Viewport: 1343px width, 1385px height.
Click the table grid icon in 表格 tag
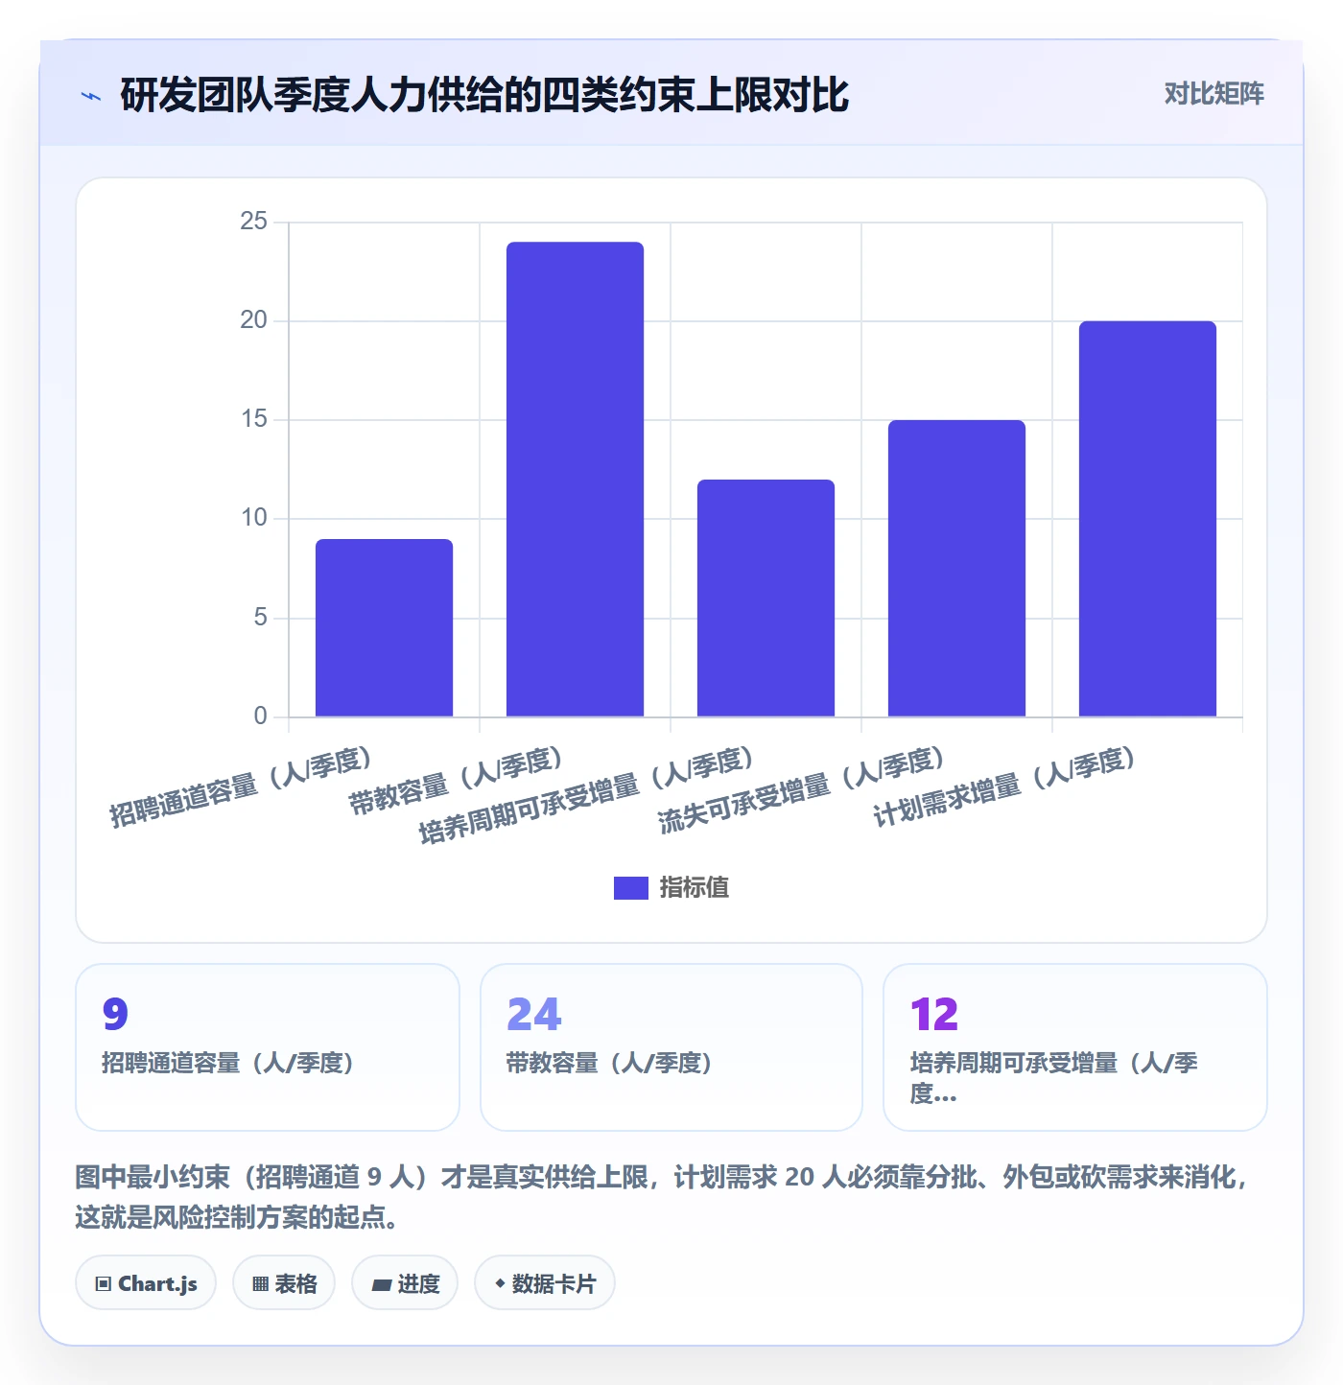coord(260,1283)
